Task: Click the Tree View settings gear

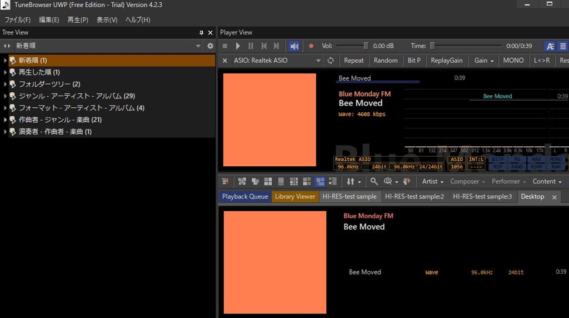Action: [210, 46]
